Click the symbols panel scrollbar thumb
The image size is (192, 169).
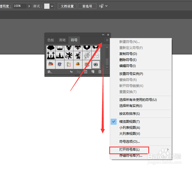(107, 62)
